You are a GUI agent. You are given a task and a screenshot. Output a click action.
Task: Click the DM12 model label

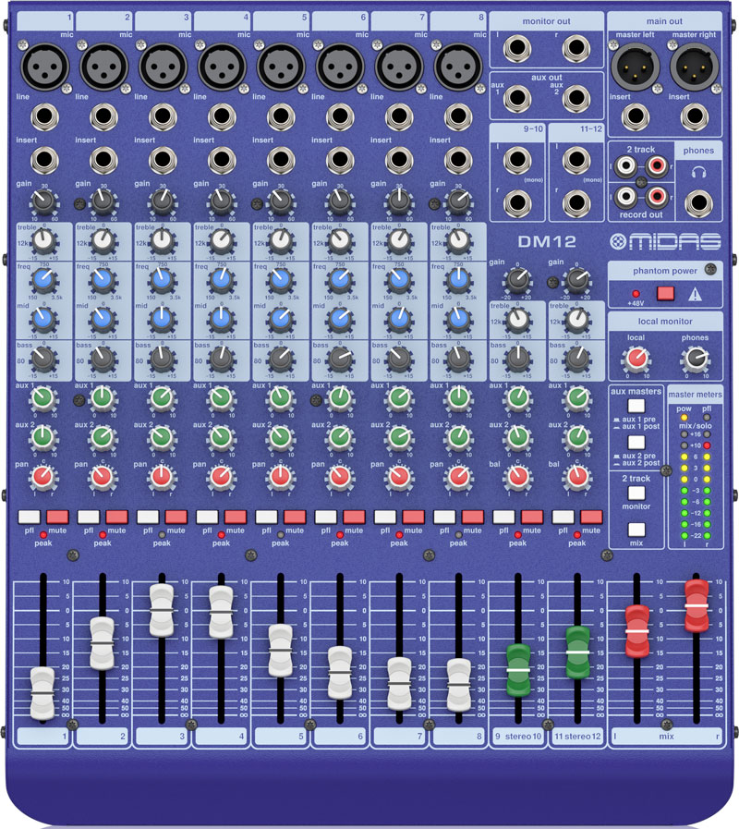tap(547, 241)
